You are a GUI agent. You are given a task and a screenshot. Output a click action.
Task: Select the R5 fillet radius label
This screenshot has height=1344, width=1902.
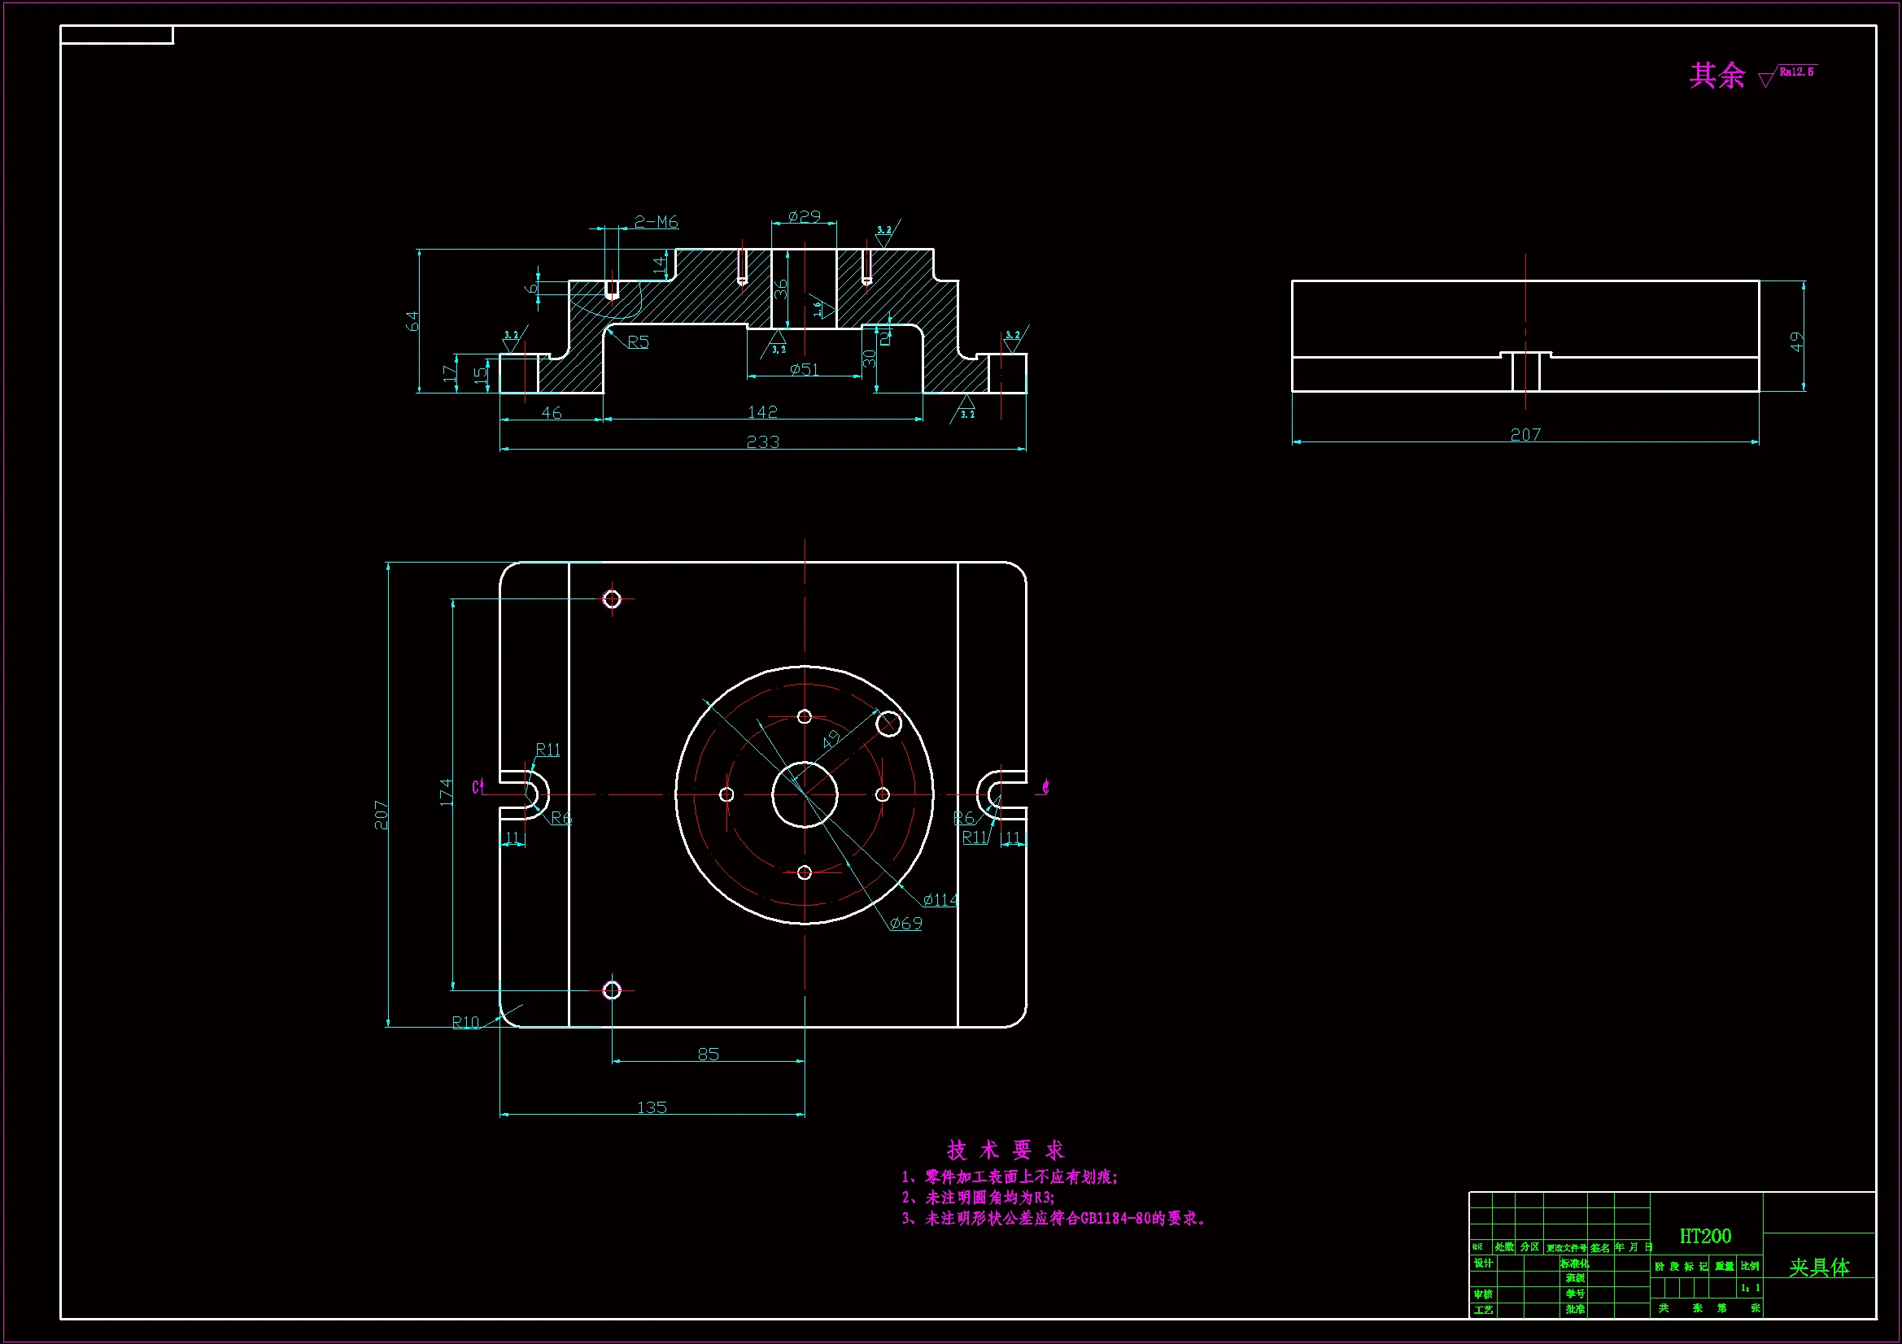(638, 342)
